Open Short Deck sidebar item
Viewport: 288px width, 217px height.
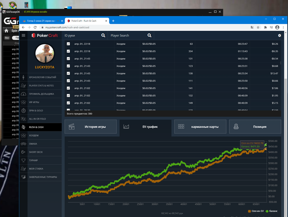(x=40, y=152)
